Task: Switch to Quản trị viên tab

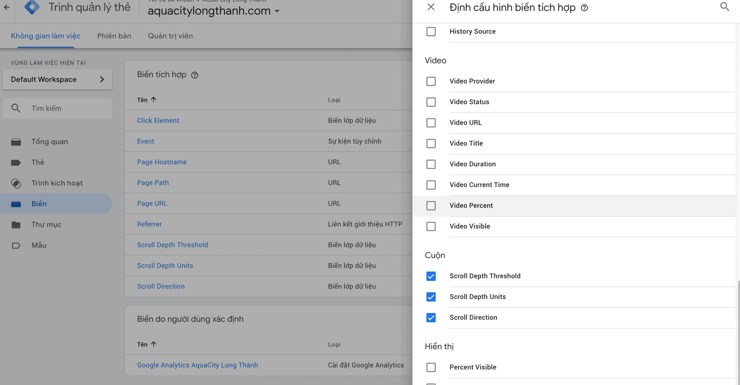Action: click(170, 36)
